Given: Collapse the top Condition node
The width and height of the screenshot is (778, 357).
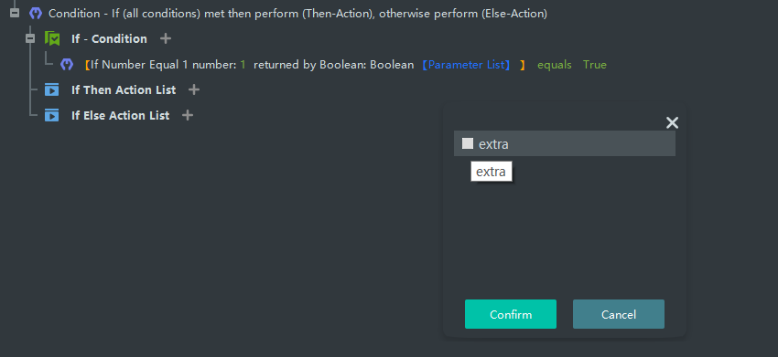Looking at the screenshot, I should click(15, 14).
